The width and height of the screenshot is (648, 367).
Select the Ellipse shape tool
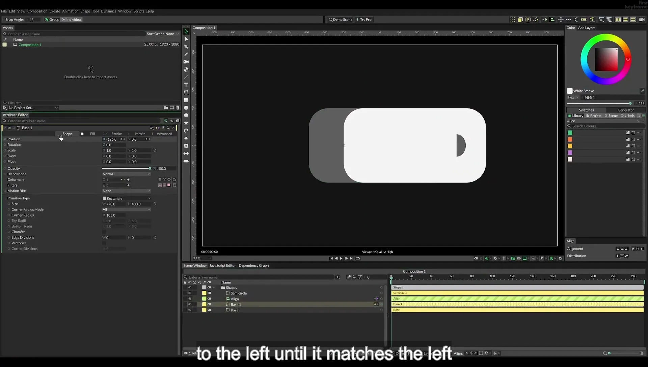(x=186, y=108)
